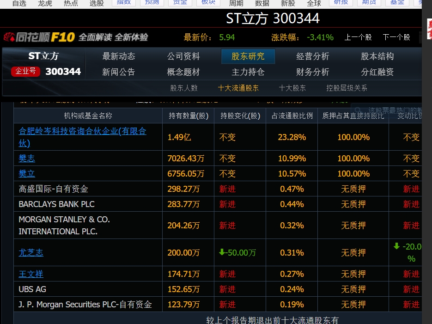The width and height of the screenshot is (432, 324).
Task: Open the 十大股东 sub-tab
Action: coord(292,88)
